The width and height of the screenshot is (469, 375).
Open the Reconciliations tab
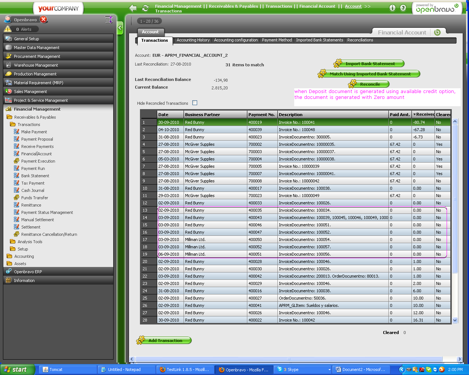(x=360, y=40)
